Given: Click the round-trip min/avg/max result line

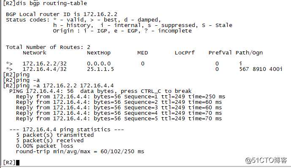Looking at the screenshot, I should click(x=80, y=152).
